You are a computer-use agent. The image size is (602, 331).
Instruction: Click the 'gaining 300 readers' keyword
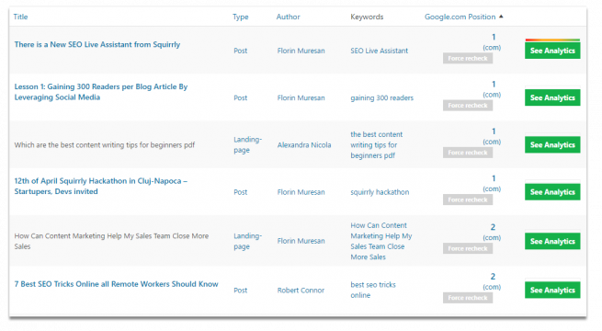point(381,97)
